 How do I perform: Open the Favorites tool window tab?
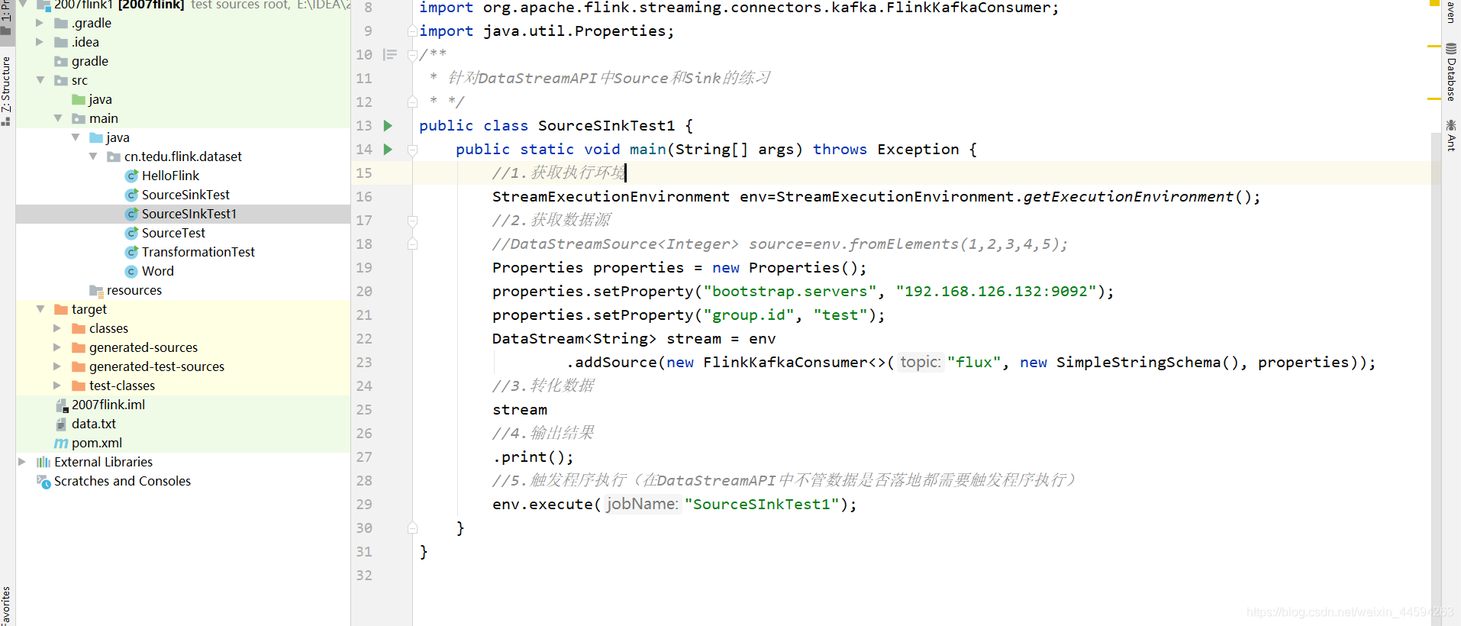[x=6, y=605]
